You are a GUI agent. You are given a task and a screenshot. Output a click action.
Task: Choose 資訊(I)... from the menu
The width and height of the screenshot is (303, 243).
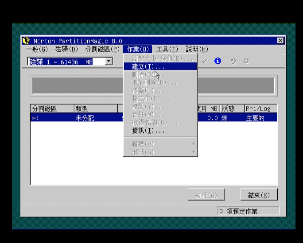coord(160,131)
